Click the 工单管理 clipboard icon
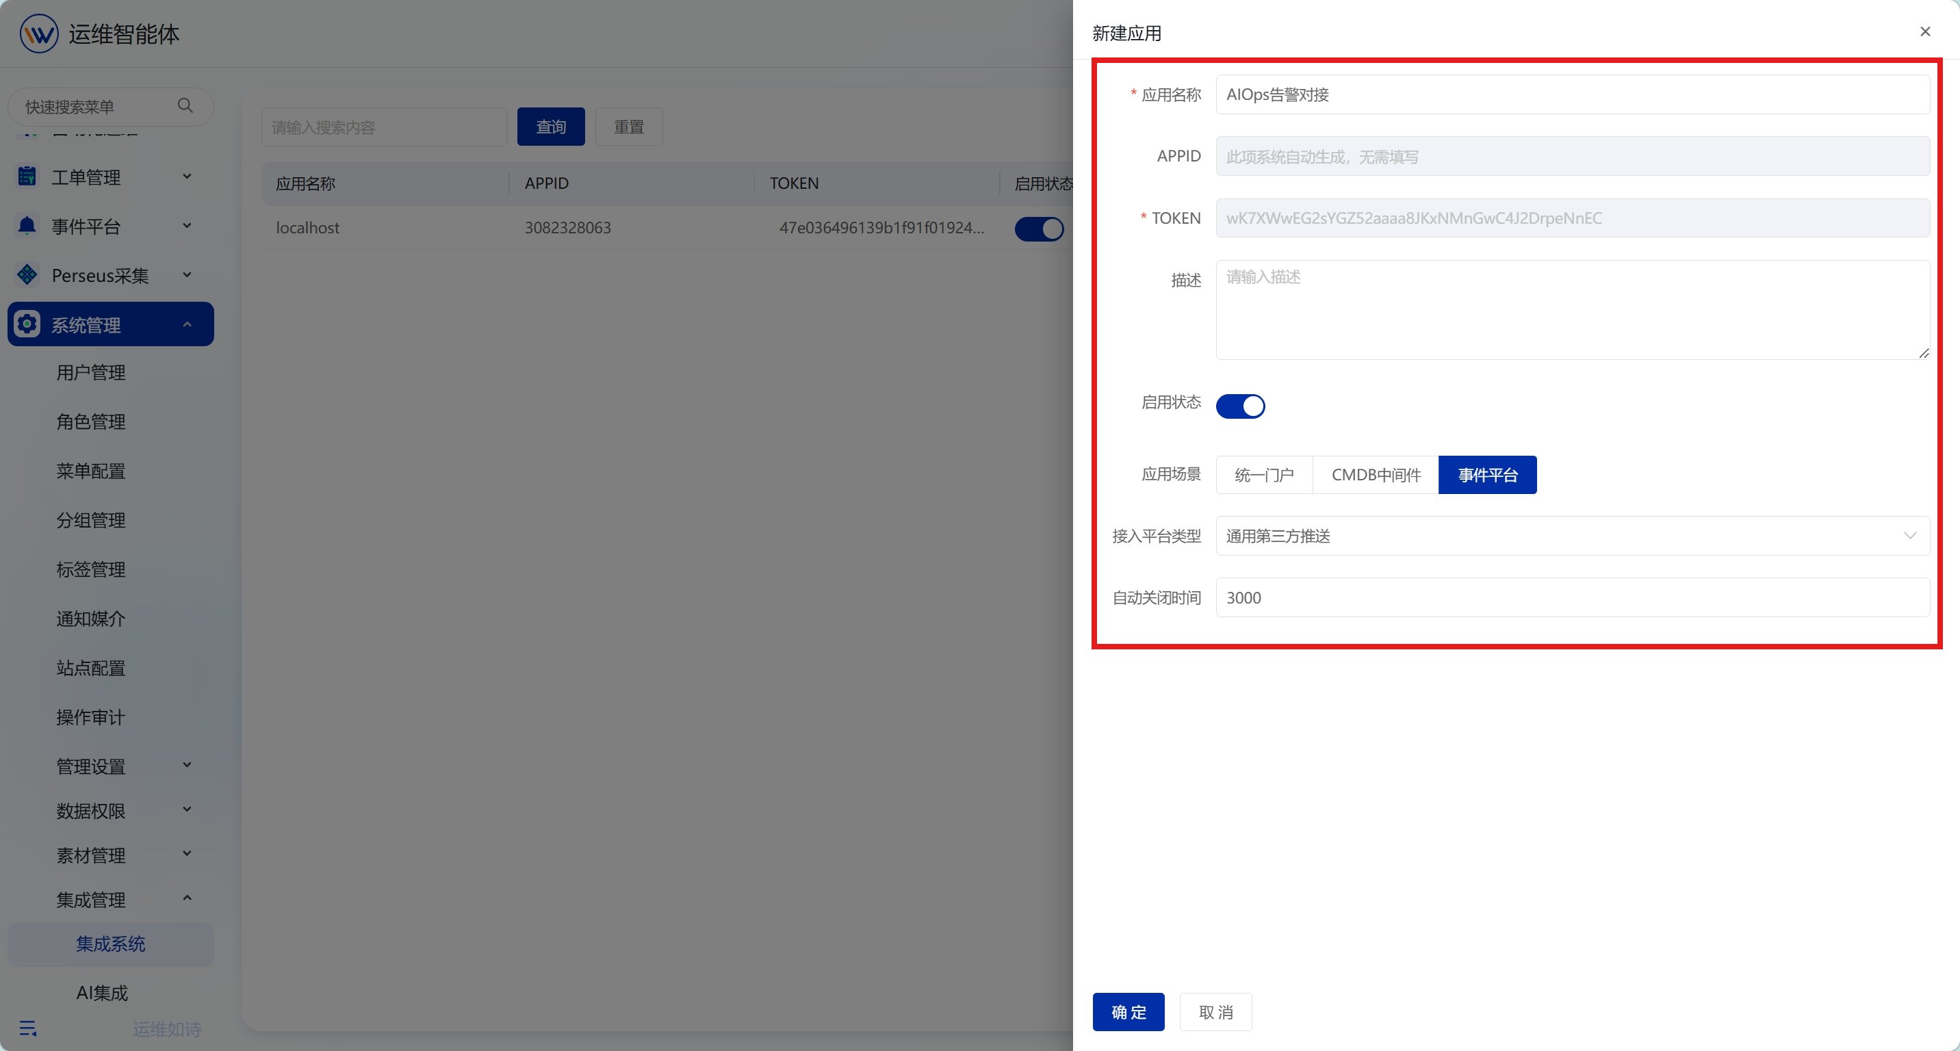The width and height of the screenshot is (1960, 1051). (27, 177)
